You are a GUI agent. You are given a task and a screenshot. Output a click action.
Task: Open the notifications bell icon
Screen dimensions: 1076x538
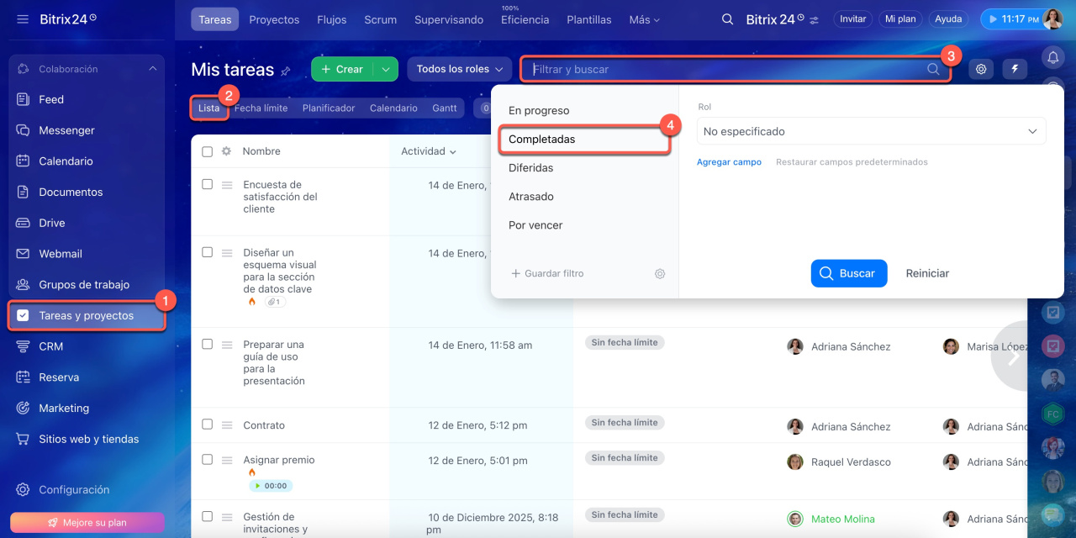point(1052,57)
